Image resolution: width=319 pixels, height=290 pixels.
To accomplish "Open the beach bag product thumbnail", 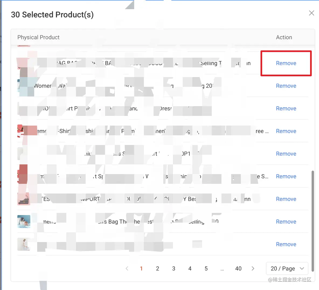I will tap(24, 222).
